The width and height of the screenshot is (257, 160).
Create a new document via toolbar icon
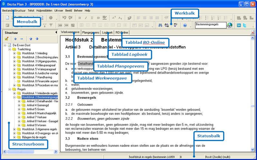tap(7, 18)
